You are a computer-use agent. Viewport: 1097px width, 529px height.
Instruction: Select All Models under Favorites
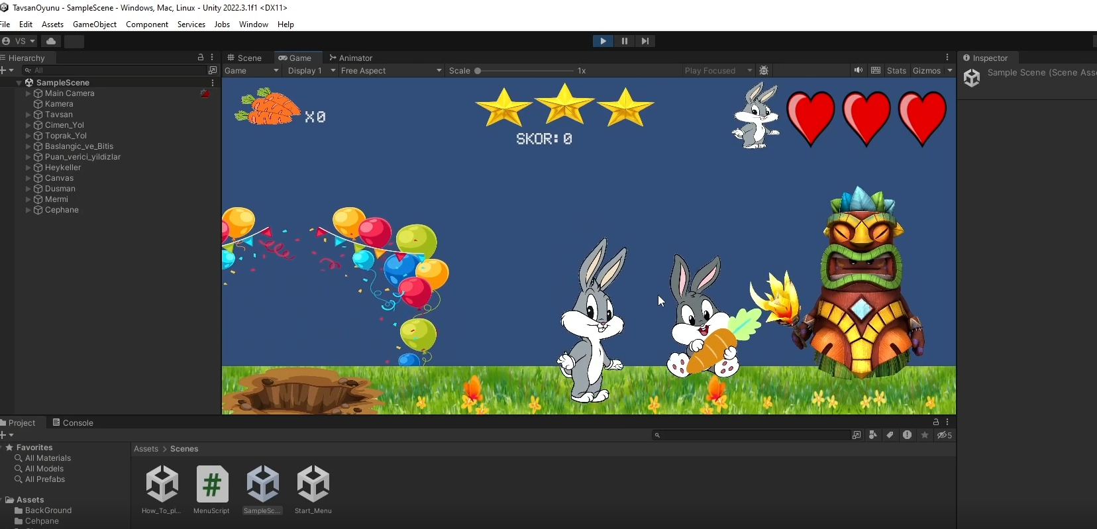pos(44,469)
